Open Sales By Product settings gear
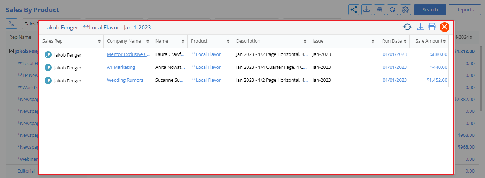The image size is (485, 178). 405,10
